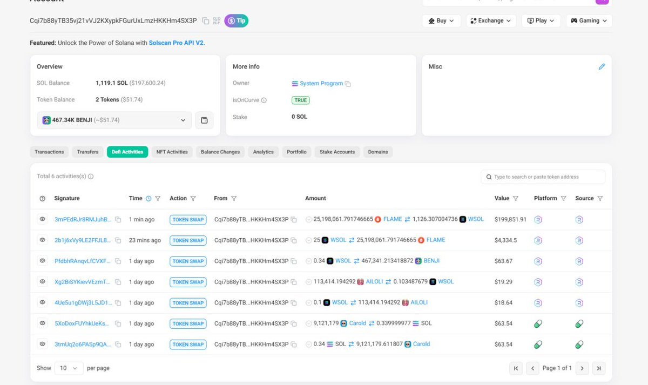Open the Solscan Pro API V2 link

177,43
